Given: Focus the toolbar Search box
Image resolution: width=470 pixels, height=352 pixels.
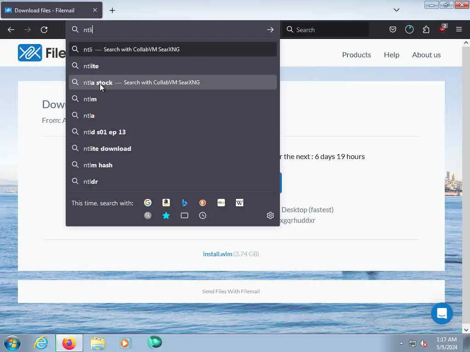Looking at the screenshot, I should [x=326, y=30].
